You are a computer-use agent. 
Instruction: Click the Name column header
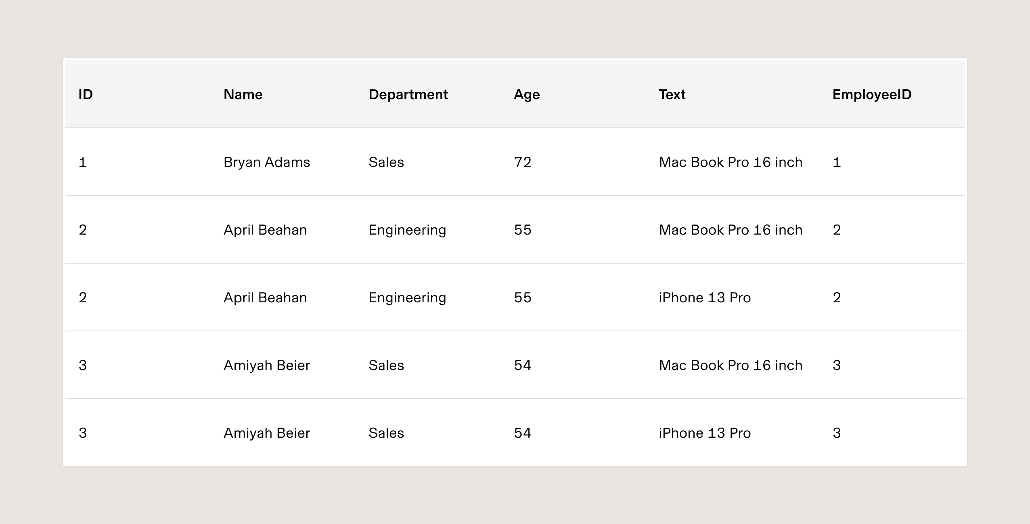click(243, 94)
